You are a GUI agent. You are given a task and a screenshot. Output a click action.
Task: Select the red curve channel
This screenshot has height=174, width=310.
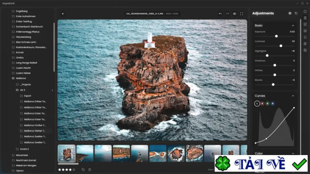click(262, 103)
